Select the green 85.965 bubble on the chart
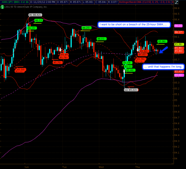186x169 pixels. tap(162, 41)
